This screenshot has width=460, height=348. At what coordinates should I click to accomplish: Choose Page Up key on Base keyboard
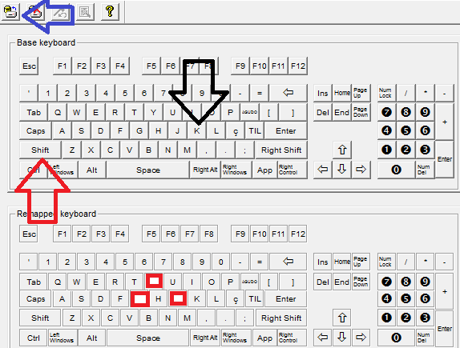coord(361,93)
